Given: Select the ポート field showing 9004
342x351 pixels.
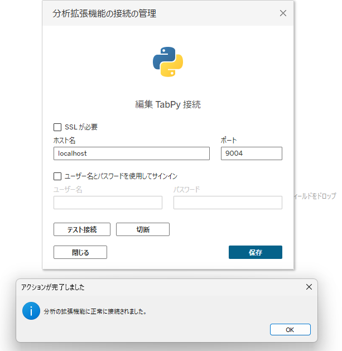Looking at the screenshot, I should [251, 153].
